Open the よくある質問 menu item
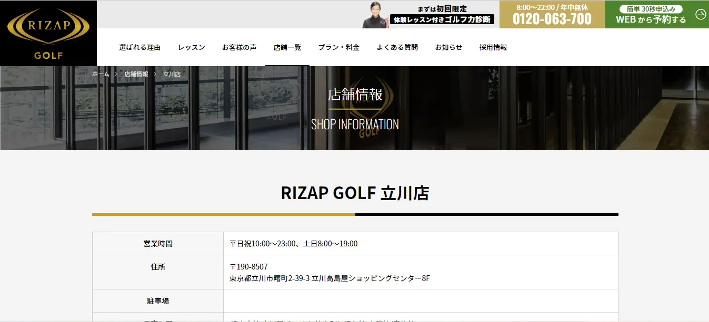 (397, 47)
